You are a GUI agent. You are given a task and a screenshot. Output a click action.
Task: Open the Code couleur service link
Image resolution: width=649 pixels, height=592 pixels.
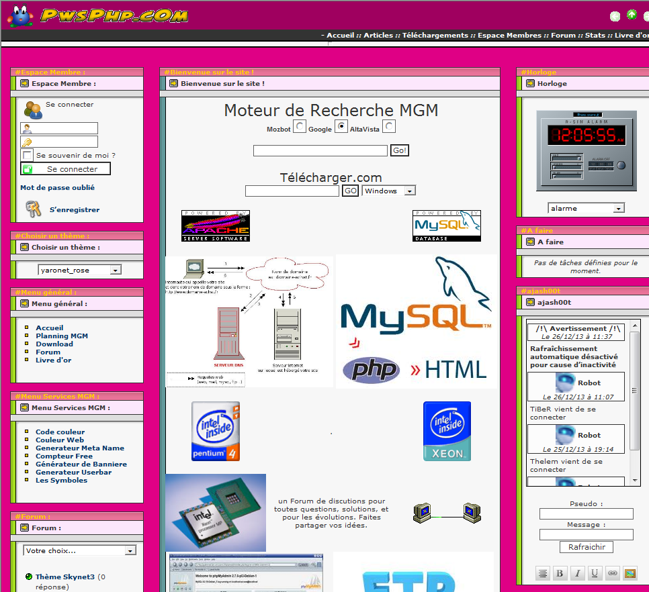coord(60,432)
